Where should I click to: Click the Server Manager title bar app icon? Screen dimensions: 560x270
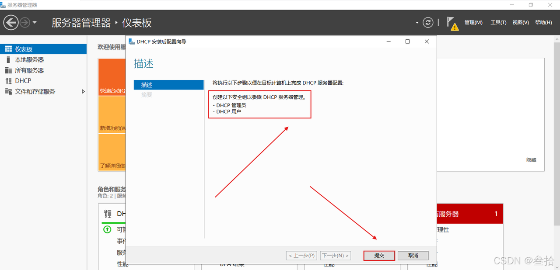(3, 5)
